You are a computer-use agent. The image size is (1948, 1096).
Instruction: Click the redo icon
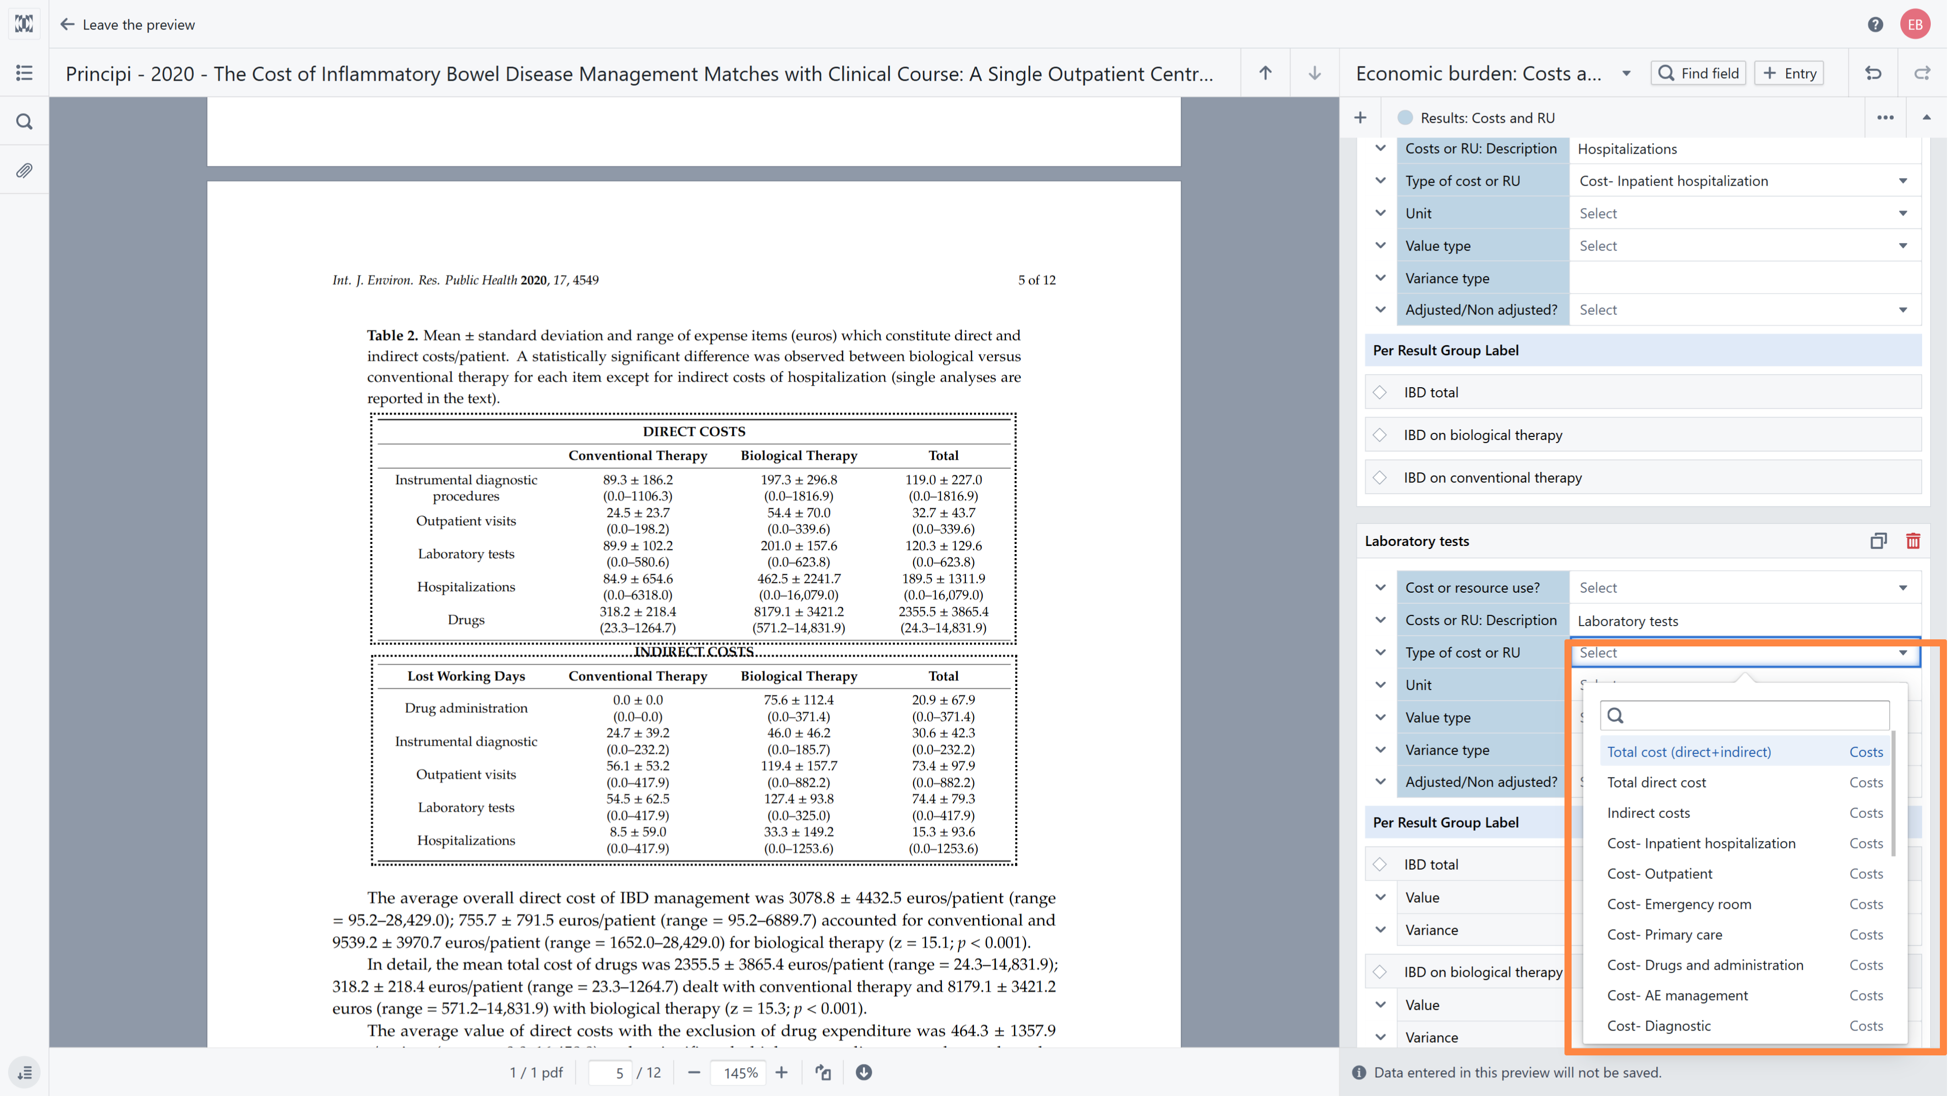(1922, 73)
